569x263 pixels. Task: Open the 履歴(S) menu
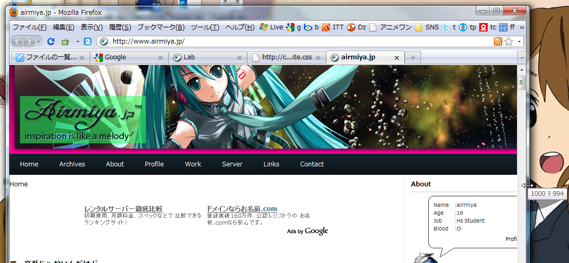tap(120, 27)
